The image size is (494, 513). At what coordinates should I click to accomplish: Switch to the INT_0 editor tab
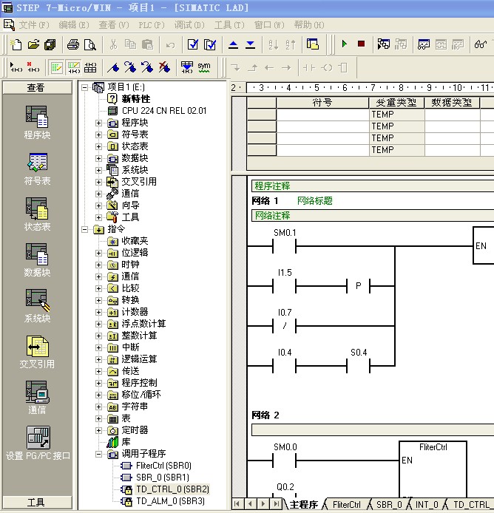coord(427,505)
